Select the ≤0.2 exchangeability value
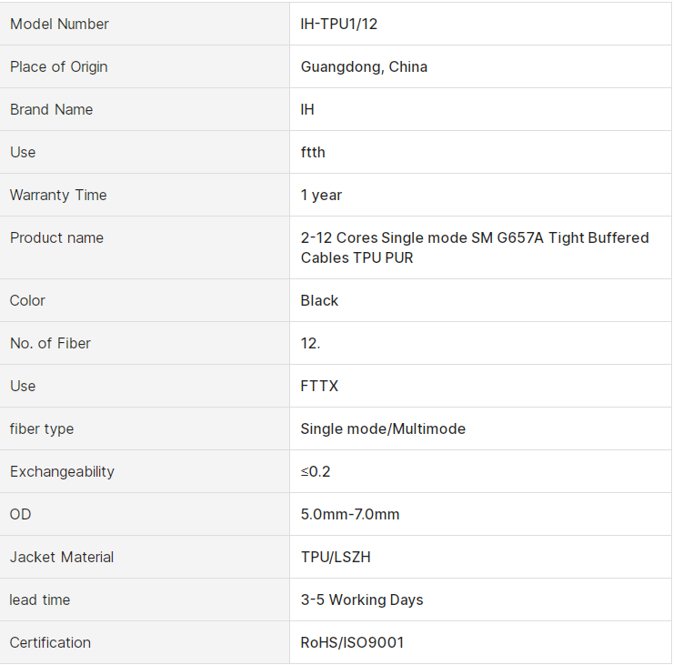Image resolution: width=673 pixels, height=665 pixels. 317,472
